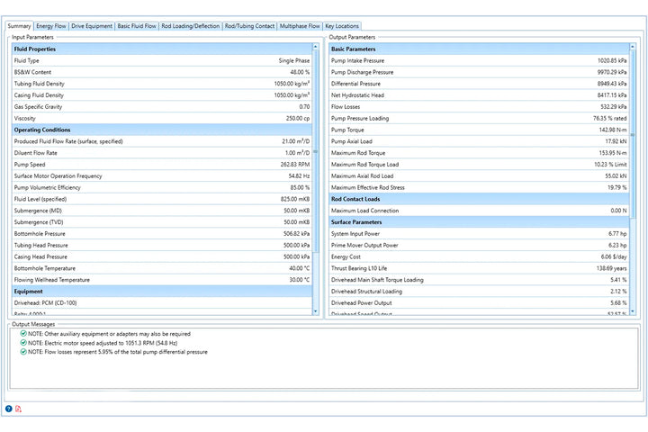Click Pump Volumetric Efficiency row

pos(162,188)
